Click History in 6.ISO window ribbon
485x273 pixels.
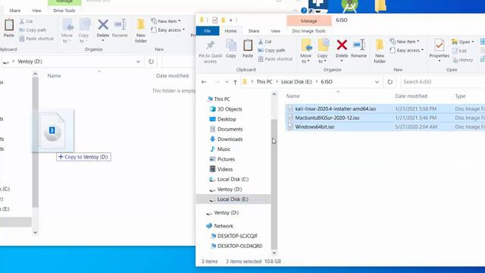click(463, 60)
